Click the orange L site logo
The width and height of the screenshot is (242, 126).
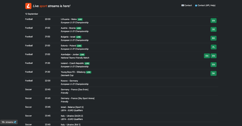click(x=28, y=6)
